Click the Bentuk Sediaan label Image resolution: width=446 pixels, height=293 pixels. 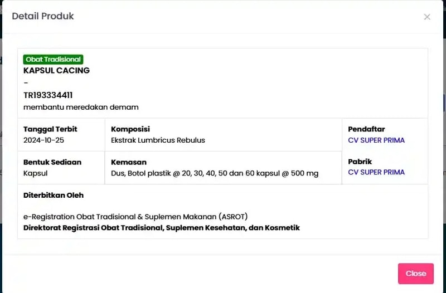[x=52, y=162]
